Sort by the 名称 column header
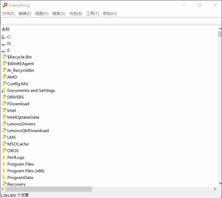Image resolution: width=222 pixels, height=198 pixels. coord(6,29)
